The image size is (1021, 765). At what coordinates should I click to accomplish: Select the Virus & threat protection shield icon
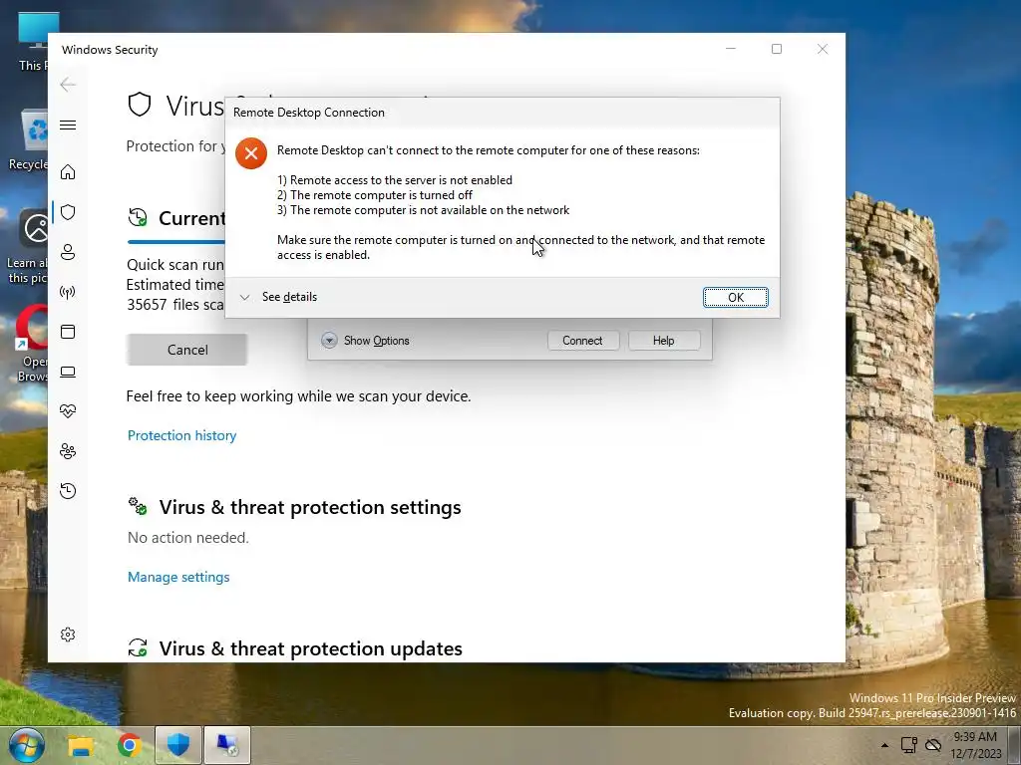pyautogui.click(x=68, y=212)
